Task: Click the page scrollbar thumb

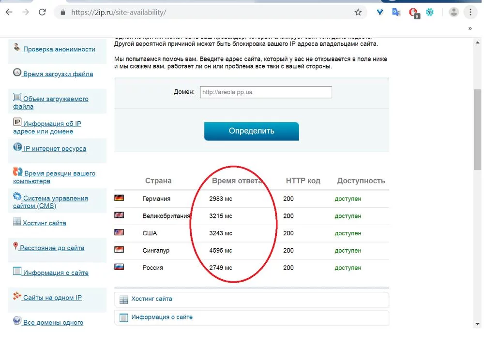Action: 478,129
